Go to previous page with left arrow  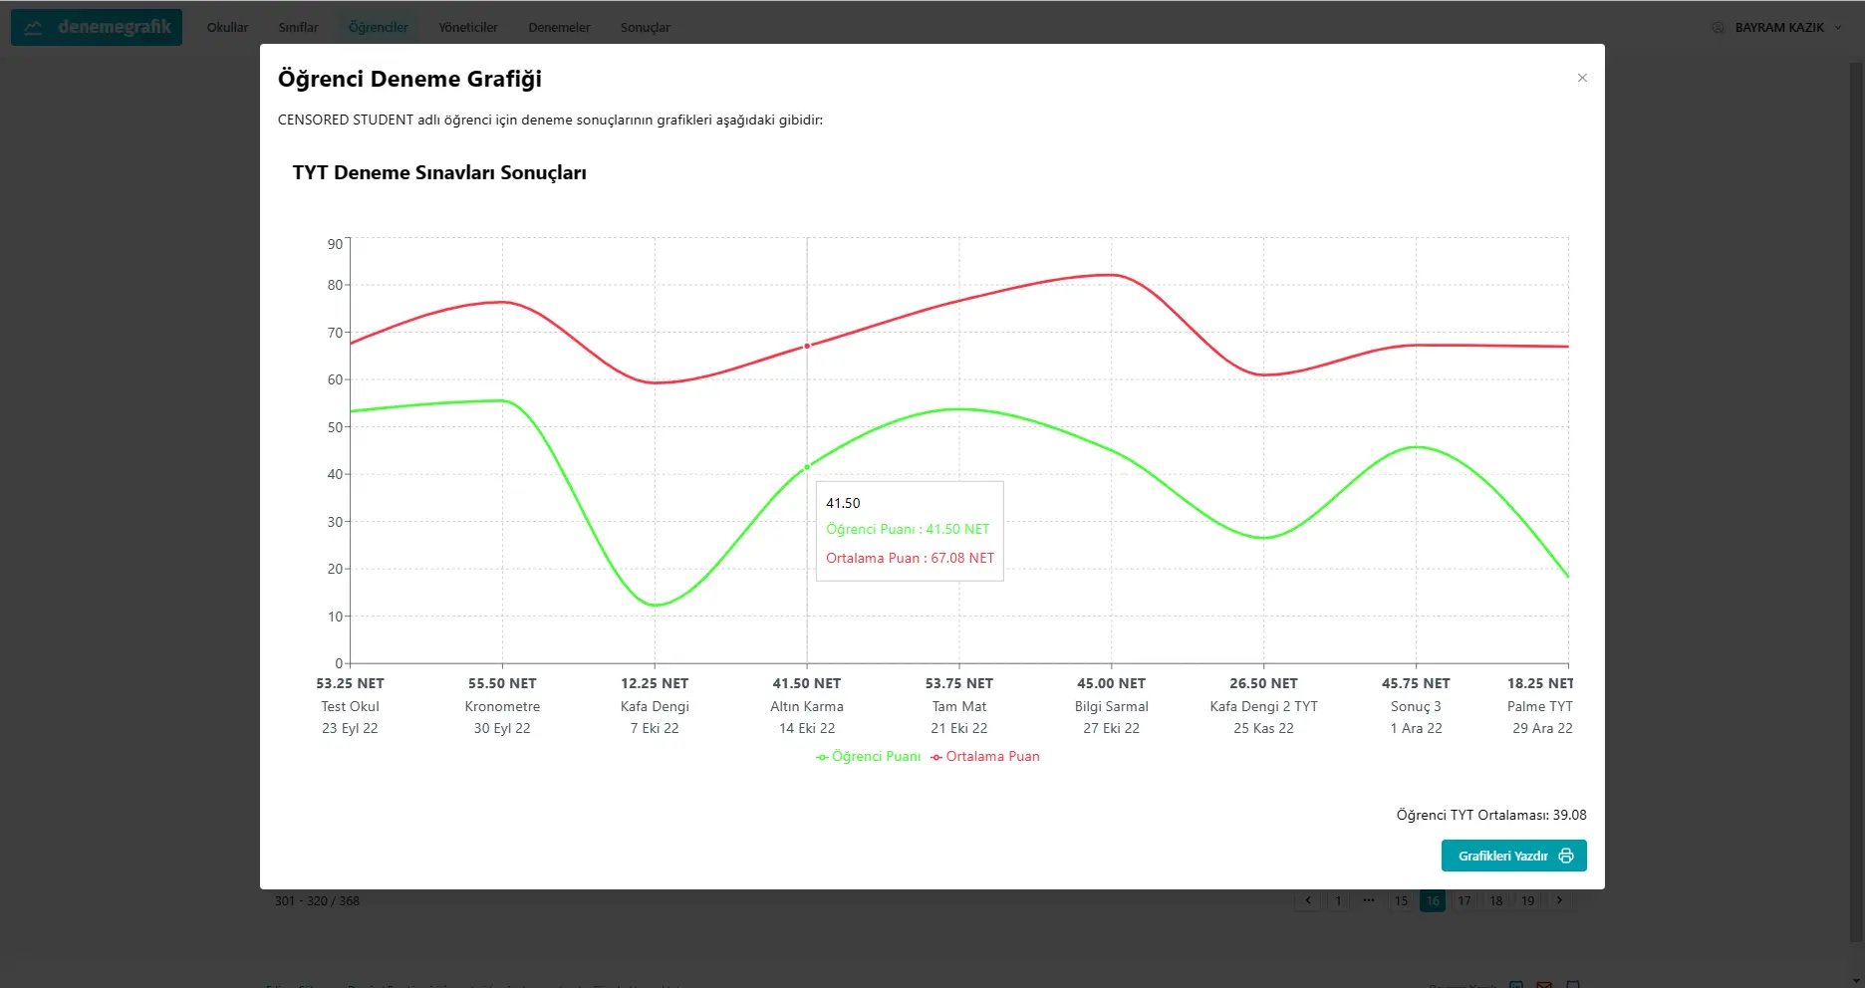pyautogui.click(x=1308, y=900)
